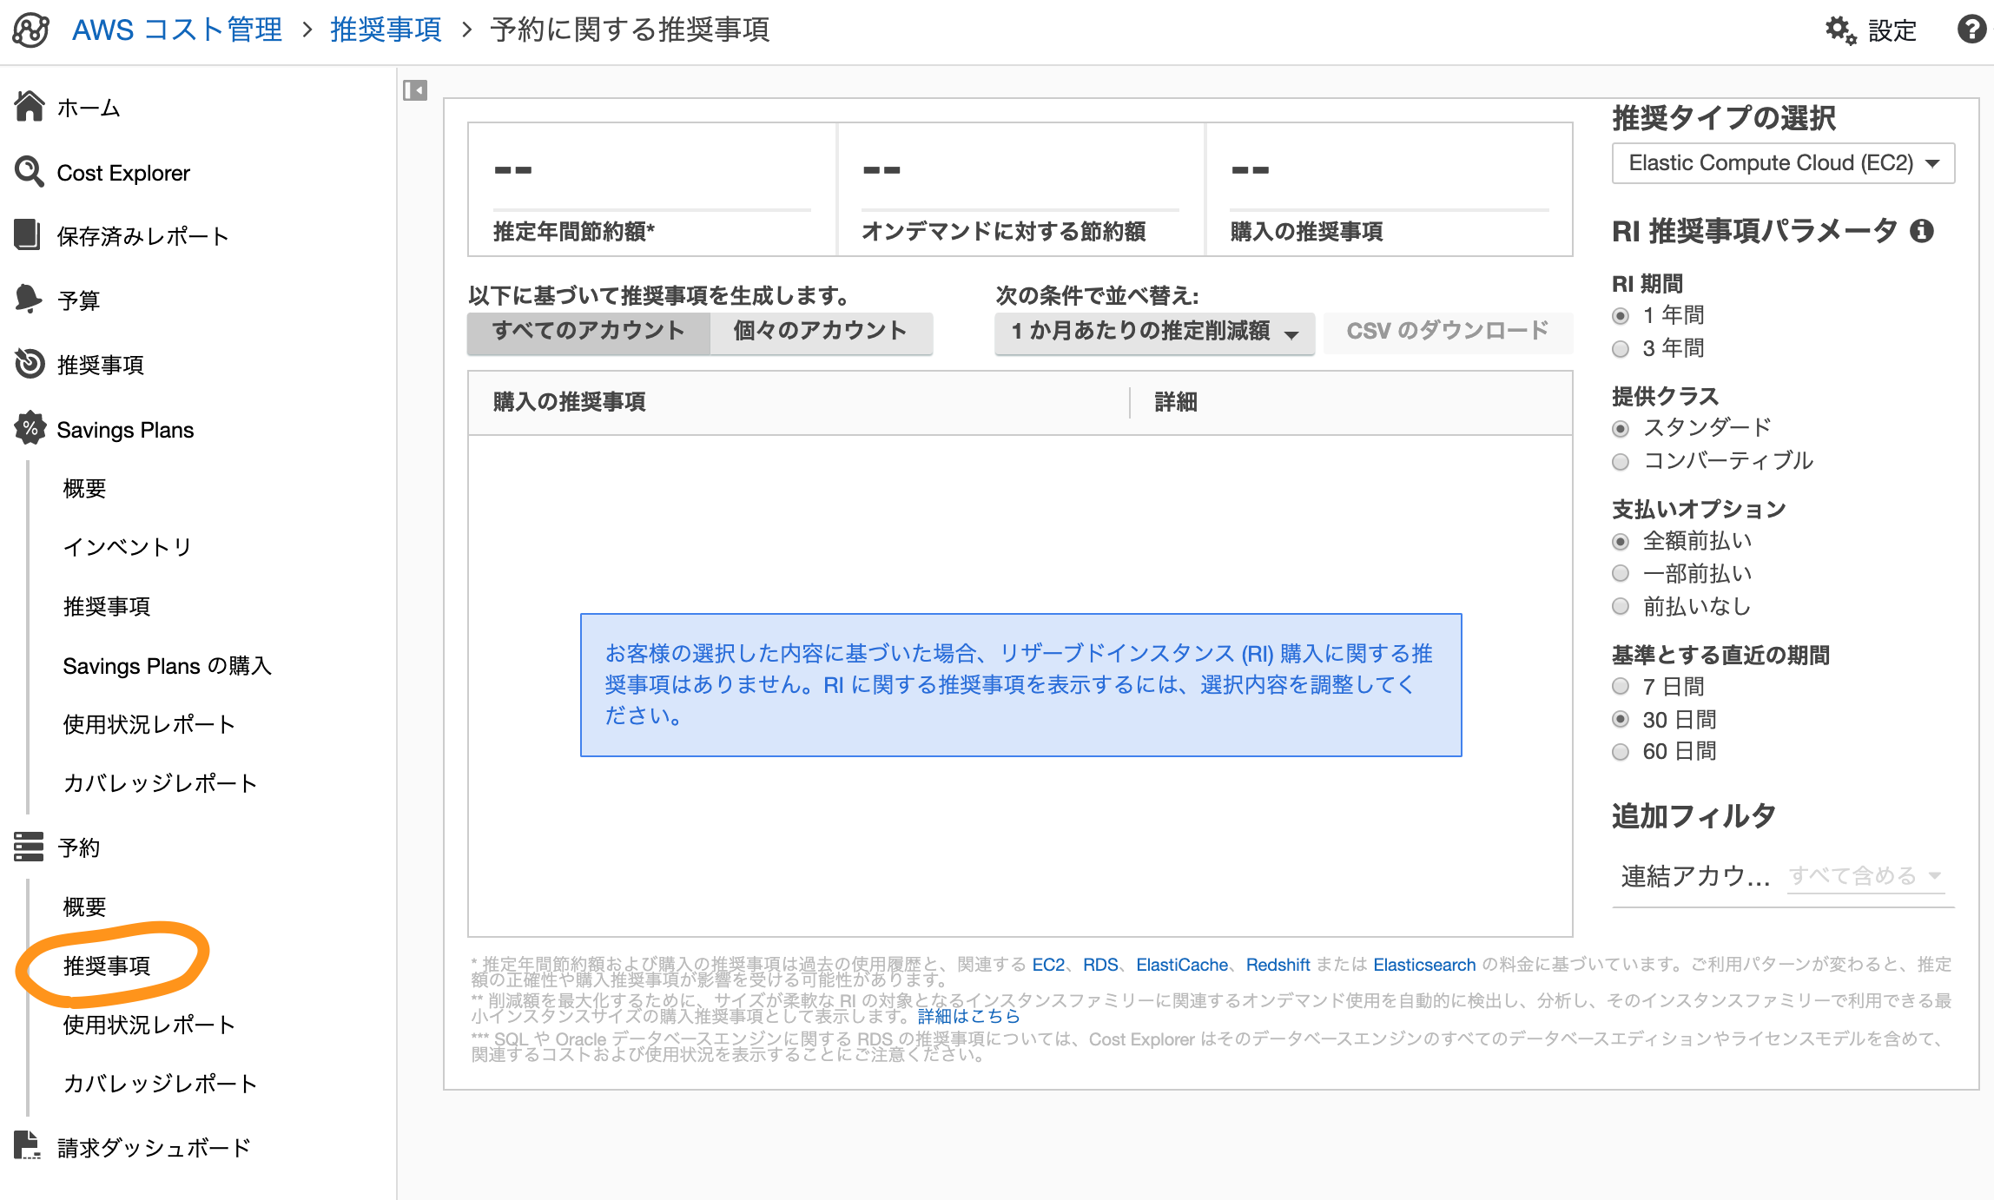Open 使用状況レポート under 予約
Image resolution: width=1994 pixels, height=1200 pixels.
pyautogui.click(x=149, y=1024)
